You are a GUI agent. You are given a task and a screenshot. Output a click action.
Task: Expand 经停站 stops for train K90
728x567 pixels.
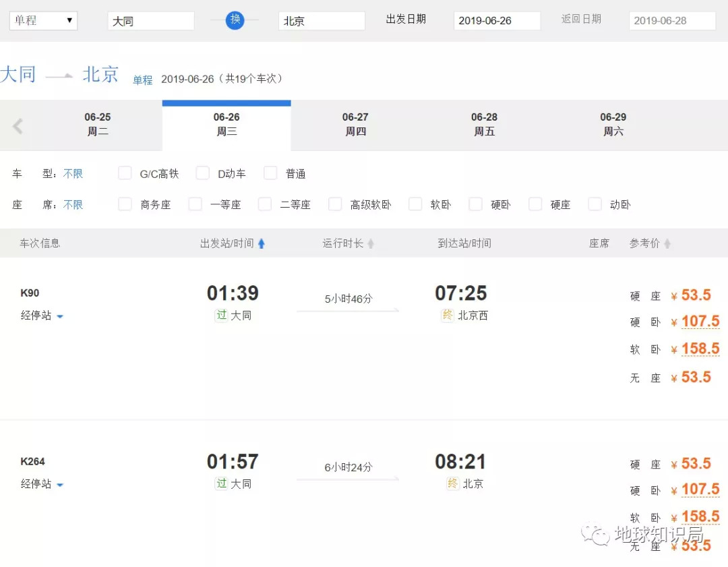42,316
